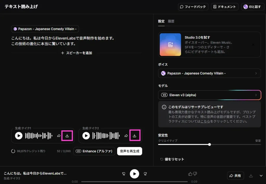Click スピーカーを追加 to add a speaker
The image size is (266, 184).
77,53
